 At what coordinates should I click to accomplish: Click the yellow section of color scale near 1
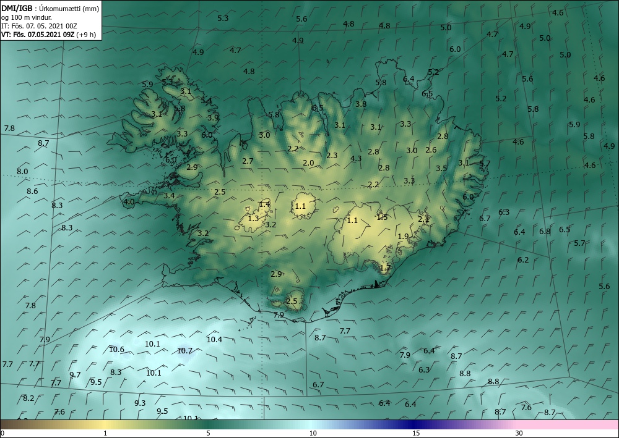pyautogui.click(x=105, y=424)
